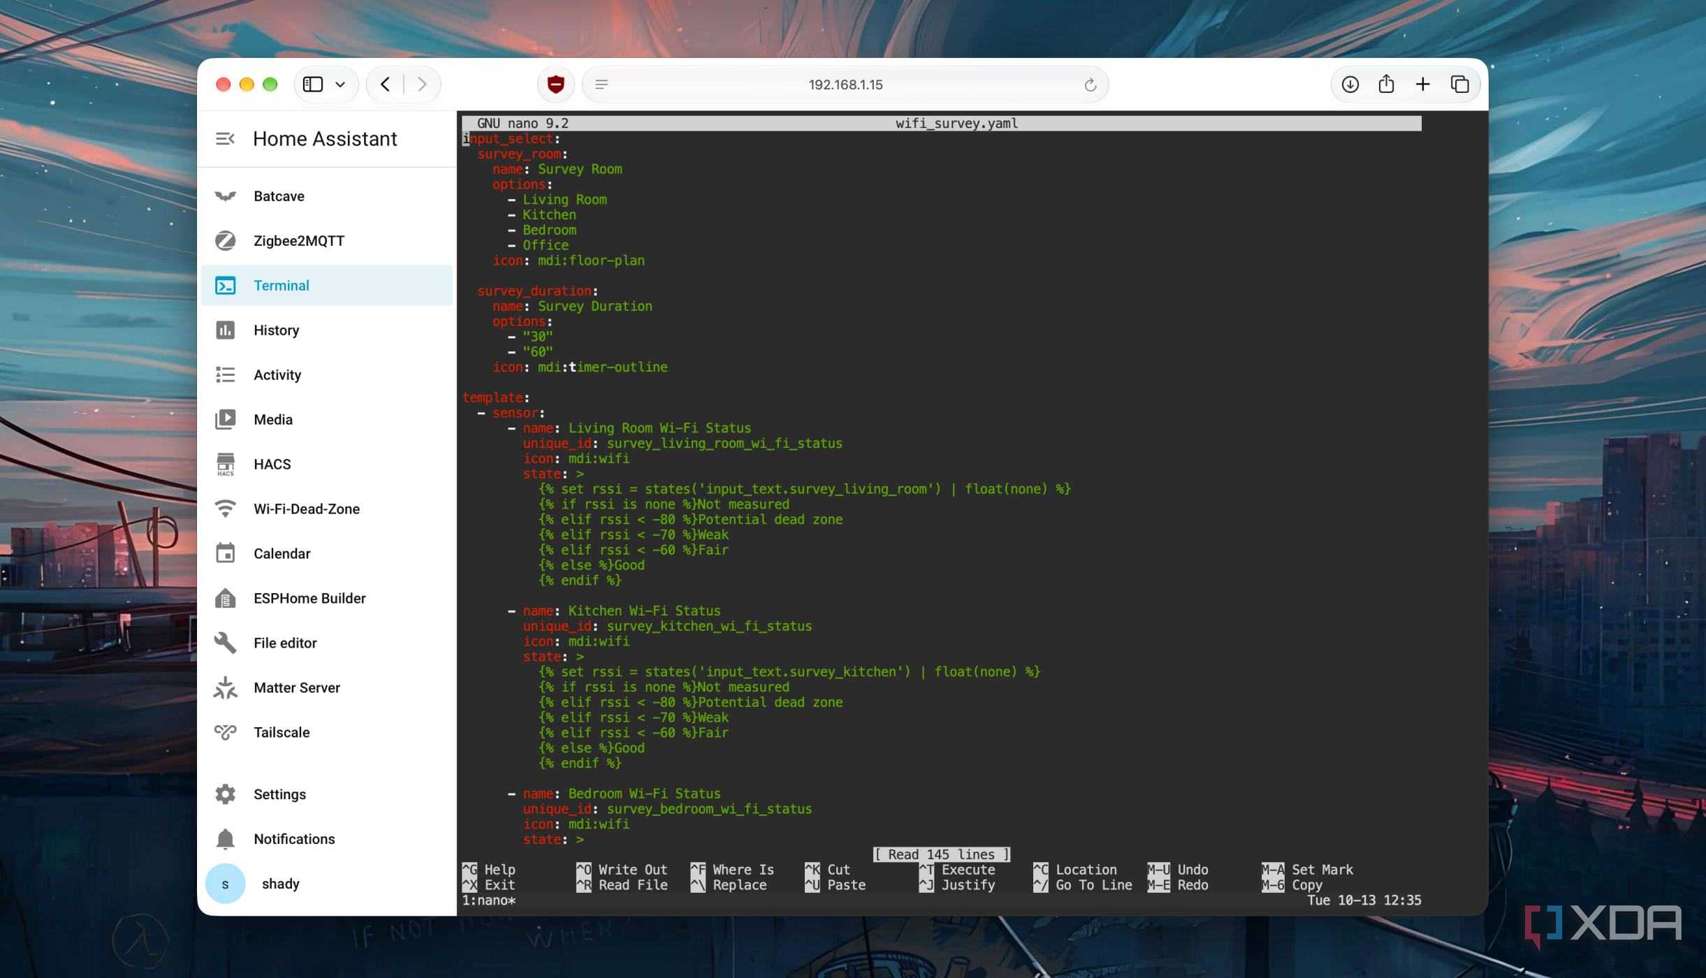Open the Batcave dashboard

pyautogui.click(x=327, y=196)
